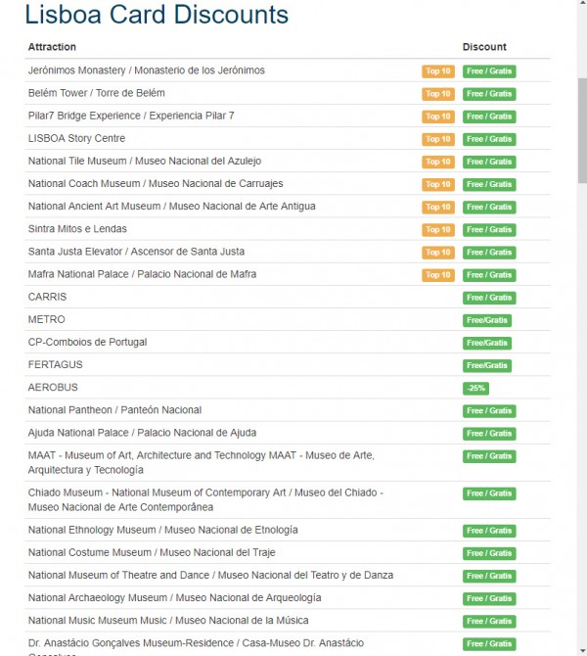The height and width of the screenshot is (656, 587).
Task: Click the Free / Gratis badge for National Music Museum
Action: click(488, 621)
